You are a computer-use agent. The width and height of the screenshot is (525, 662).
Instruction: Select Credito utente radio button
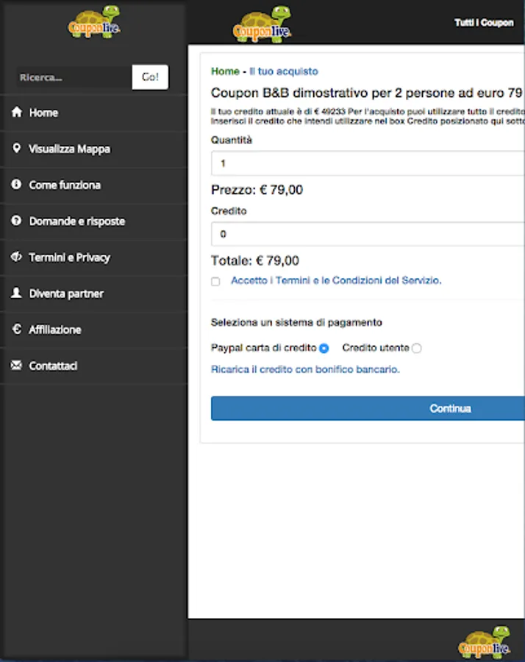click(x=417, y=348)
